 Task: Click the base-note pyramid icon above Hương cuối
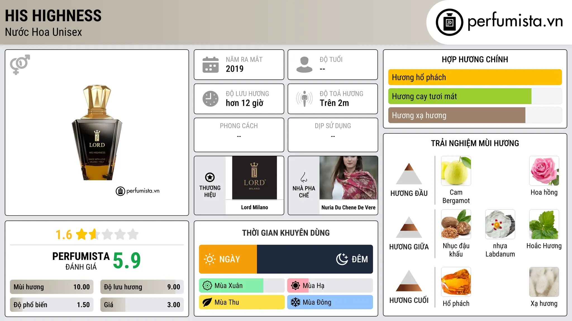(x=409, y=281)
